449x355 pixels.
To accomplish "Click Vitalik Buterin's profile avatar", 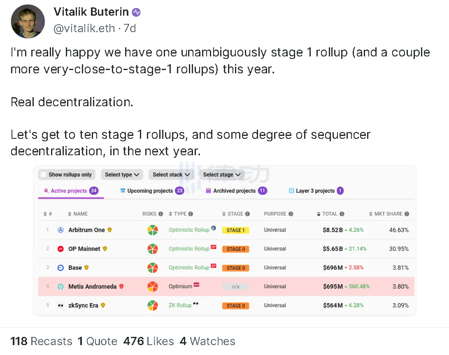I will (x=27, y=21).
